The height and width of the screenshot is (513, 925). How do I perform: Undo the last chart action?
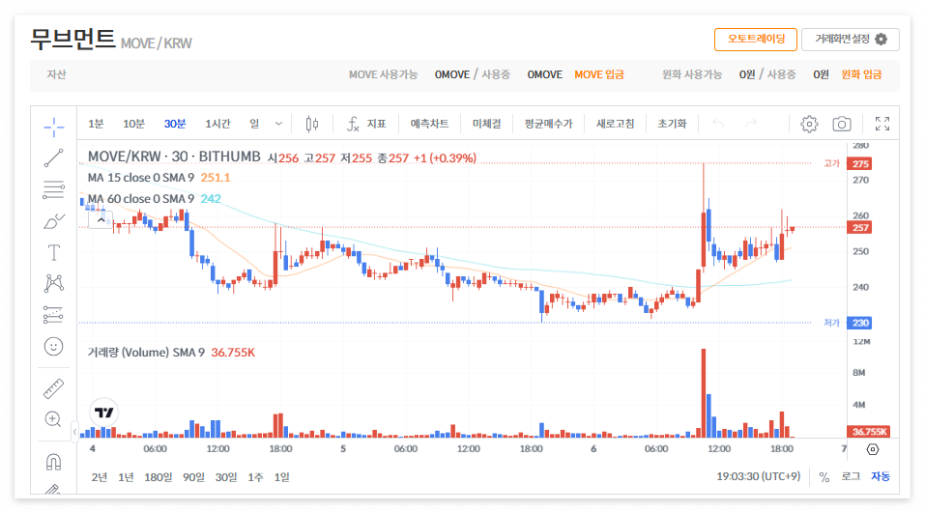point(718,124)
